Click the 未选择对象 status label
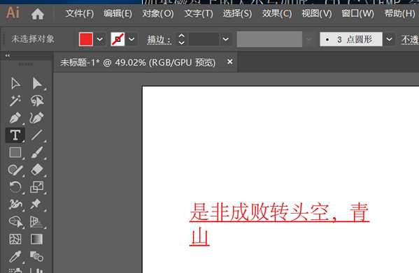The width and height of the screenshot is (419, 273). [x=33, y=40]
